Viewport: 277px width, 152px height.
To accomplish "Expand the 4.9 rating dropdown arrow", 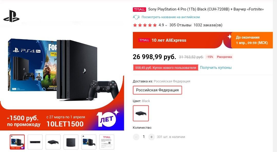I will [x=166, y=25].
